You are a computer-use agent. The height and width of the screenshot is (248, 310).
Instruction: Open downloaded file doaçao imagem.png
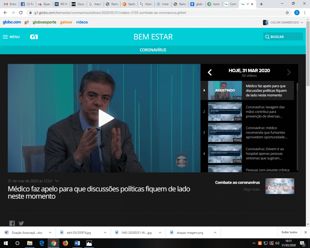click(x=190, y=233)
